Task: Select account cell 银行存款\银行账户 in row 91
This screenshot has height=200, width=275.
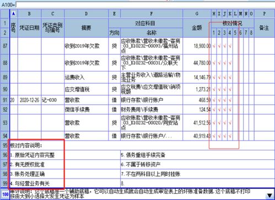Action: pyautogui.click(x=152, y=100)
